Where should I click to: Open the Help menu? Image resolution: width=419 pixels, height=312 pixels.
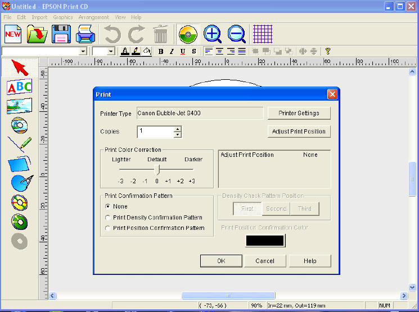coord(136,17)
